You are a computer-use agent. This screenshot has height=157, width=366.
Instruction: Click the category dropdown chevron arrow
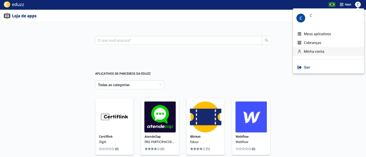coord(160,85)
